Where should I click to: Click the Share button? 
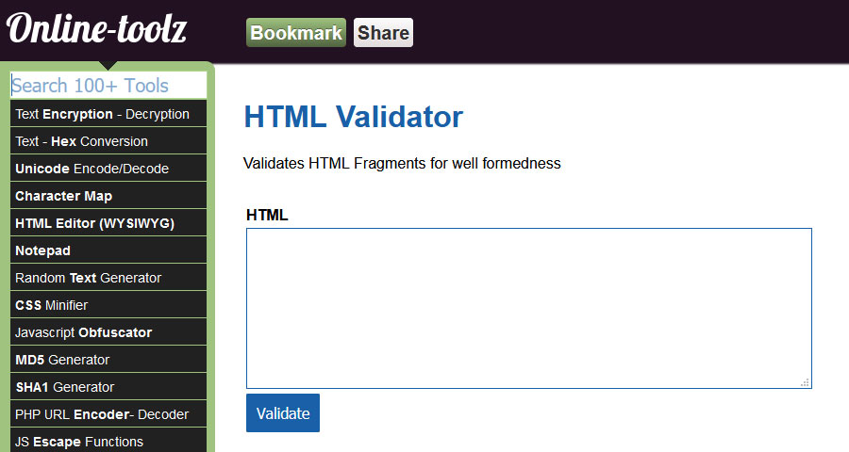coord(383,32)
